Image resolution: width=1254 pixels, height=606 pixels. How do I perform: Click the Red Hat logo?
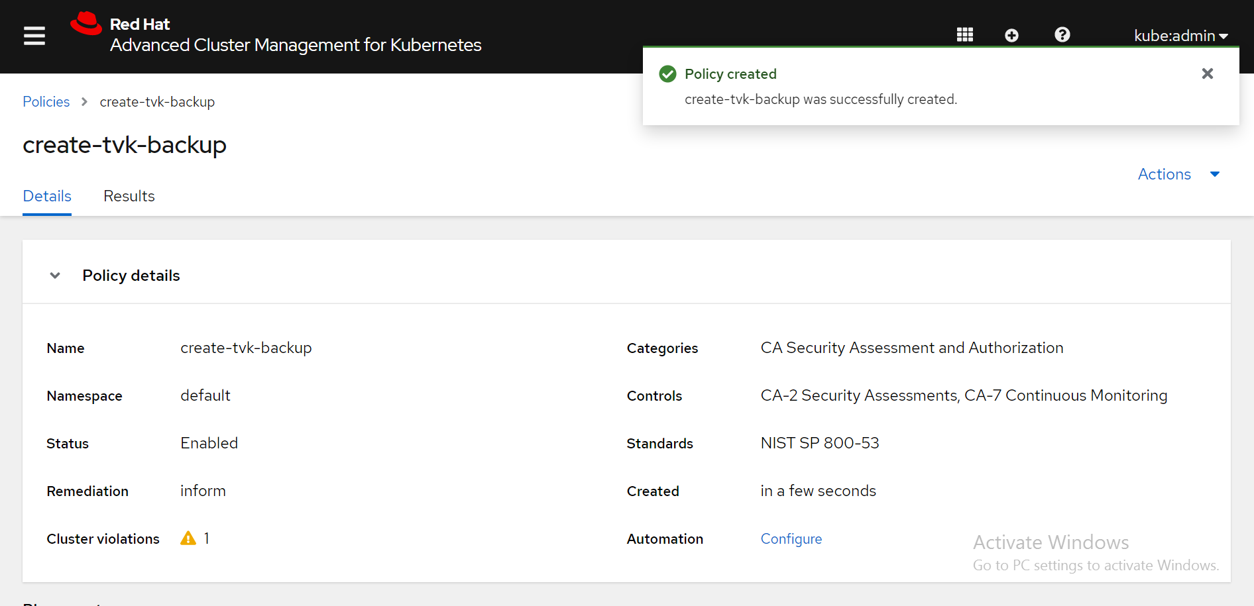(86, 24)
